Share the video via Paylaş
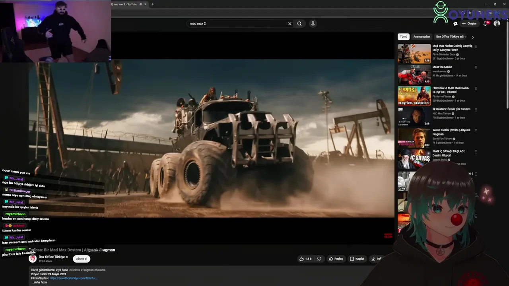Image resolution: width=509 pixels, height=286 pixels. pos(336,259)
